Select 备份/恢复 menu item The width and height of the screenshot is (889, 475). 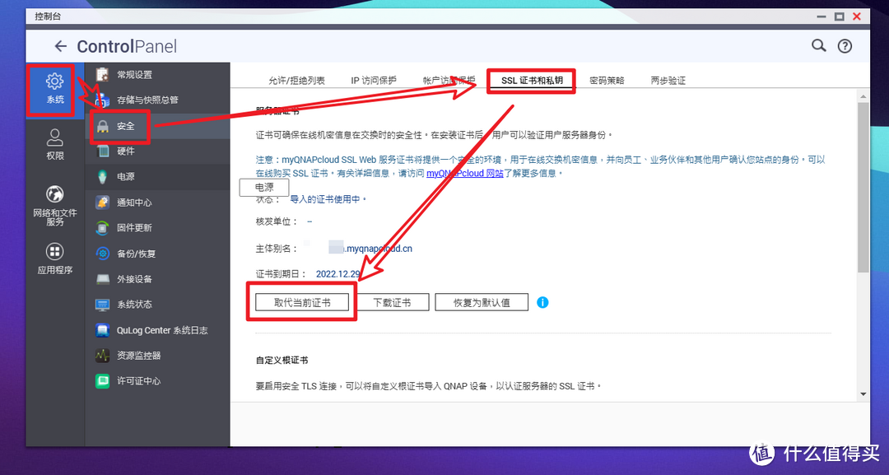point(136,254)
